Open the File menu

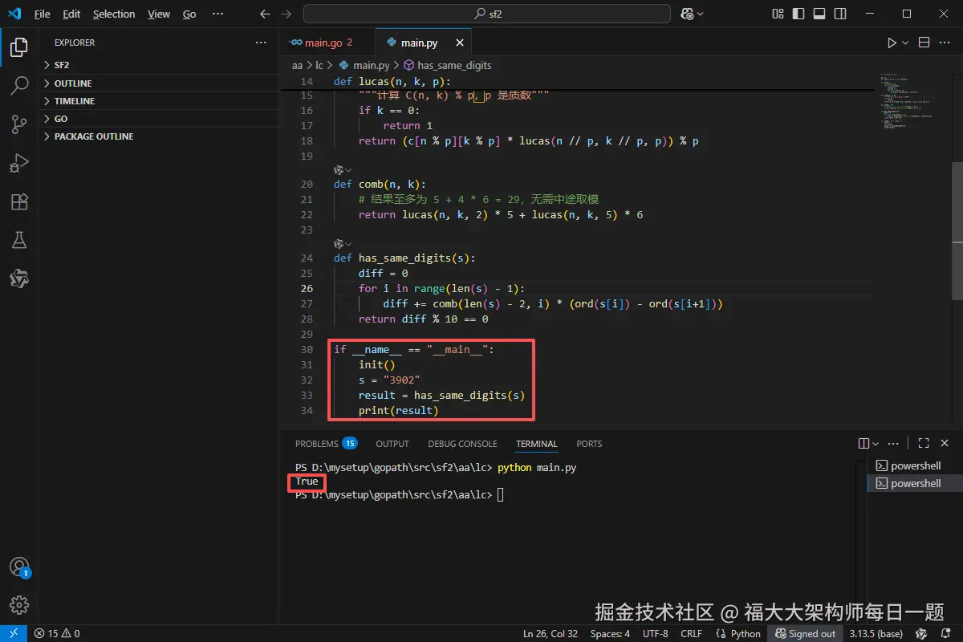pyautogui.click(x=42, y=14)
